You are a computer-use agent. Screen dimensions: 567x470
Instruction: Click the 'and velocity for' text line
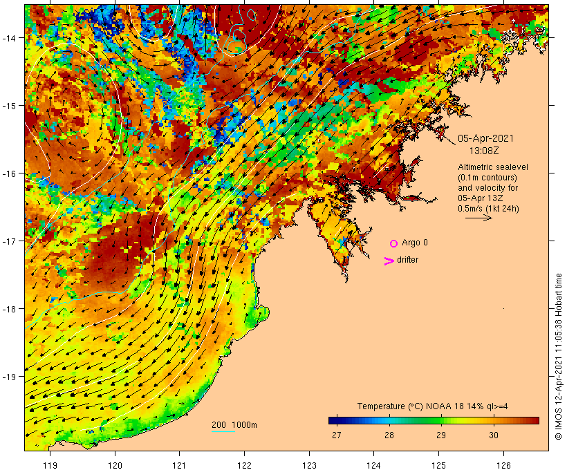point(487,188)
